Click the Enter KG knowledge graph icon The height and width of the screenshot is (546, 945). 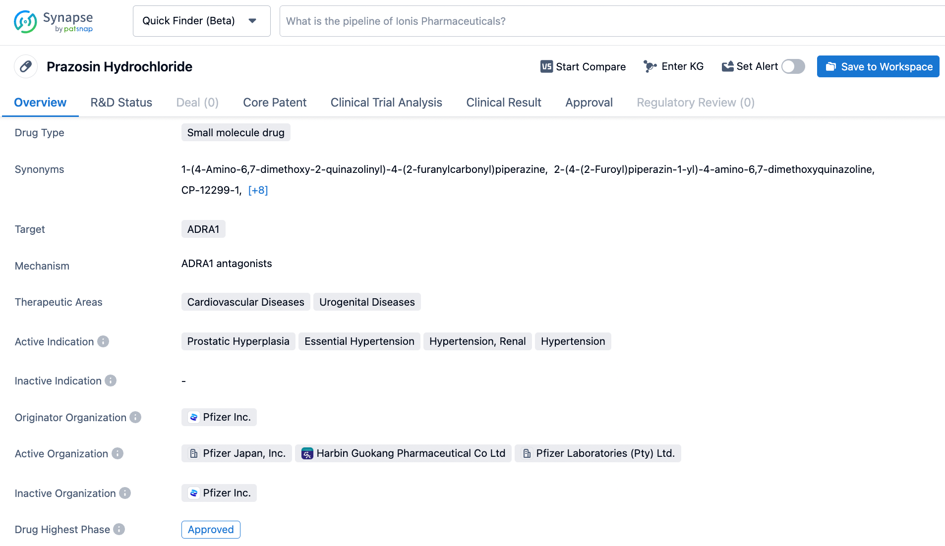[650, 66]
